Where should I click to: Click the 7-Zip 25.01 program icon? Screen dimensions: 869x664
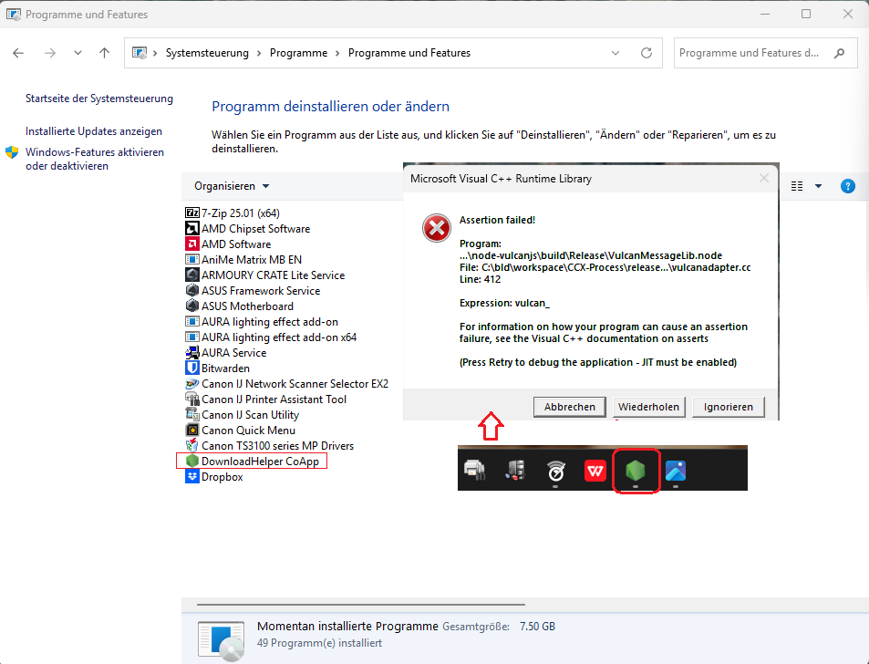pyautogui.click(x=191, y=213)
